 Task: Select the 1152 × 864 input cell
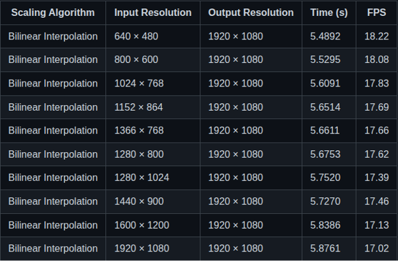click(138, 107)
